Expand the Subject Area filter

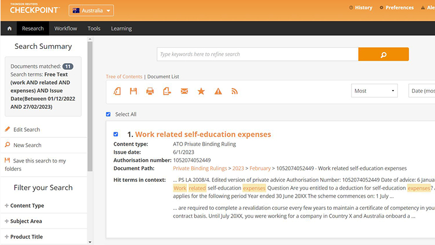tap(26, 221)
